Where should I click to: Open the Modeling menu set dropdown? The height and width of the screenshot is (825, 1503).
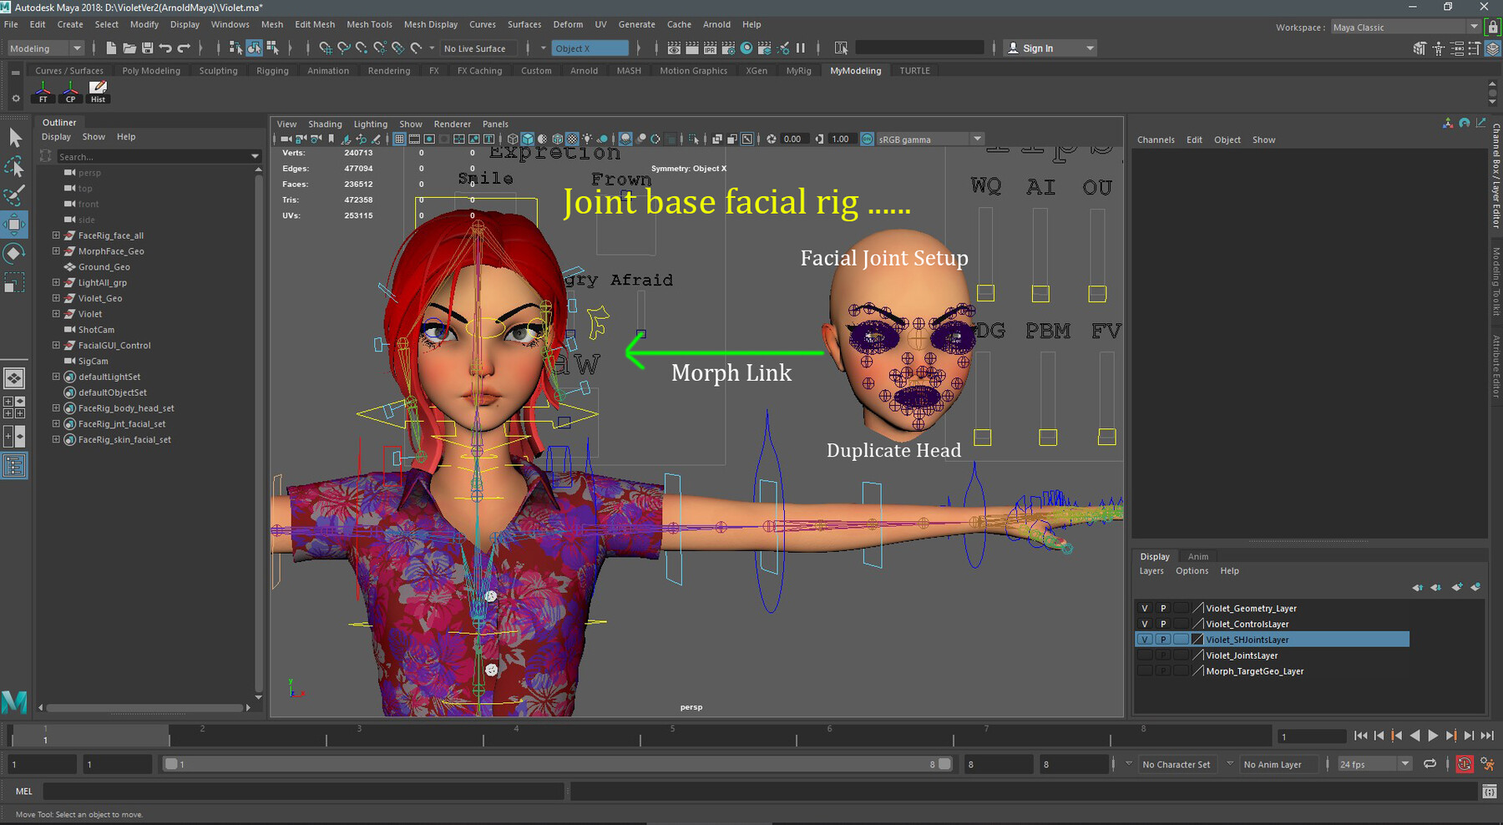tap(77, 48)
